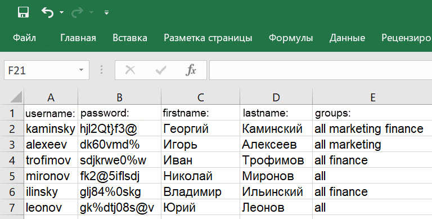Select row 5 header

(x=12, y=176)
